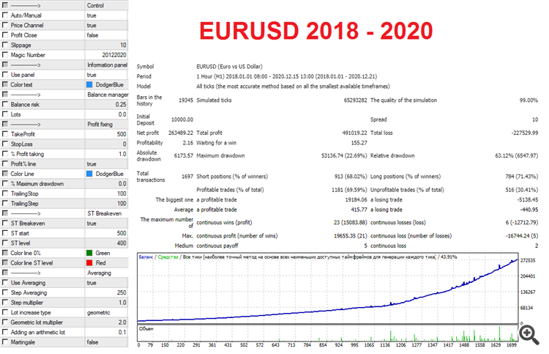This screenshot has height=354, width=549.
Task: Click the Symbol value EURUSD (Euro vs US Dollar)
Action: 229,67
